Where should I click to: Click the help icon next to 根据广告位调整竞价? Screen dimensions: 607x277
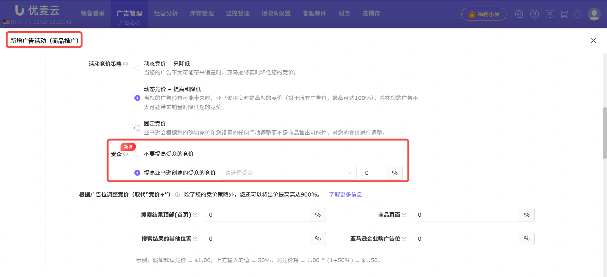(177, 195)
